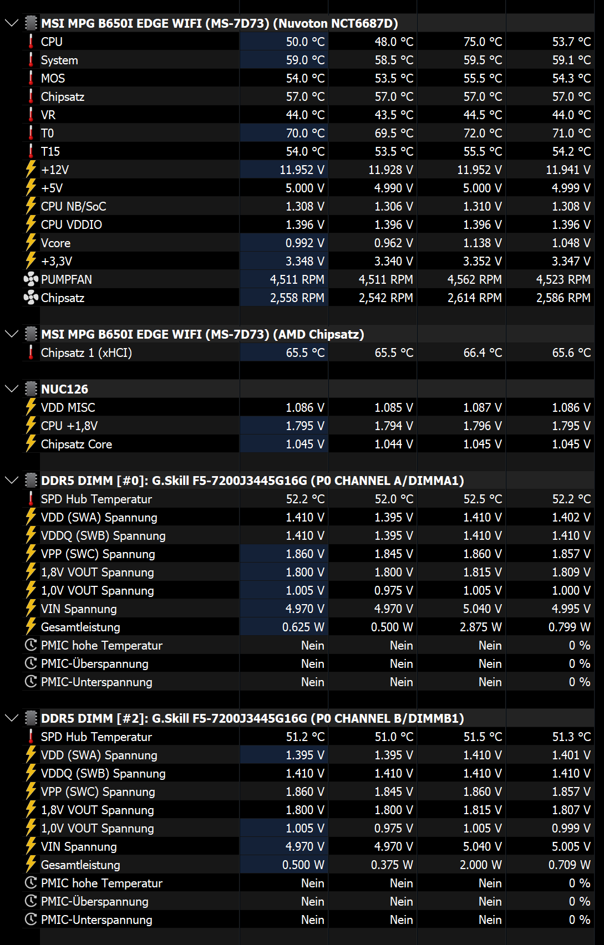Select the Chipsatz temperature row label
The image size is (604, 945).
click(x=63, y=96)
